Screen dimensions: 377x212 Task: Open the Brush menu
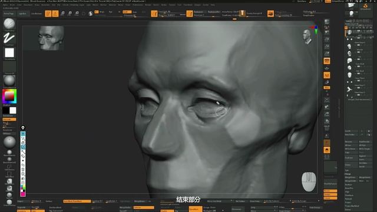[12, 5]
